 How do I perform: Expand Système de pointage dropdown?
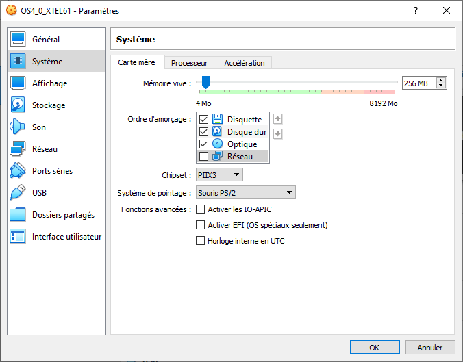tap(246, 193)
